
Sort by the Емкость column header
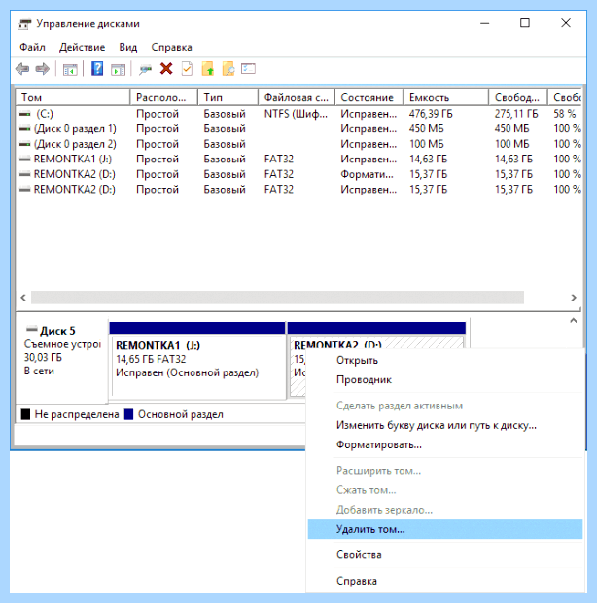point(446,97)
